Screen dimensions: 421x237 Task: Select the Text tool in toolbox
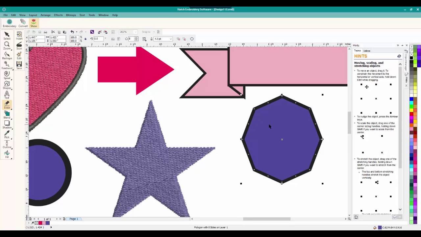coord(7,95)
